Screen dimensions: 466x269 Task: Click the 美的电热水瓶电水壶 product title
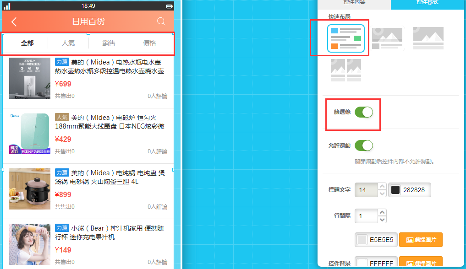click(x=110, y=67)
